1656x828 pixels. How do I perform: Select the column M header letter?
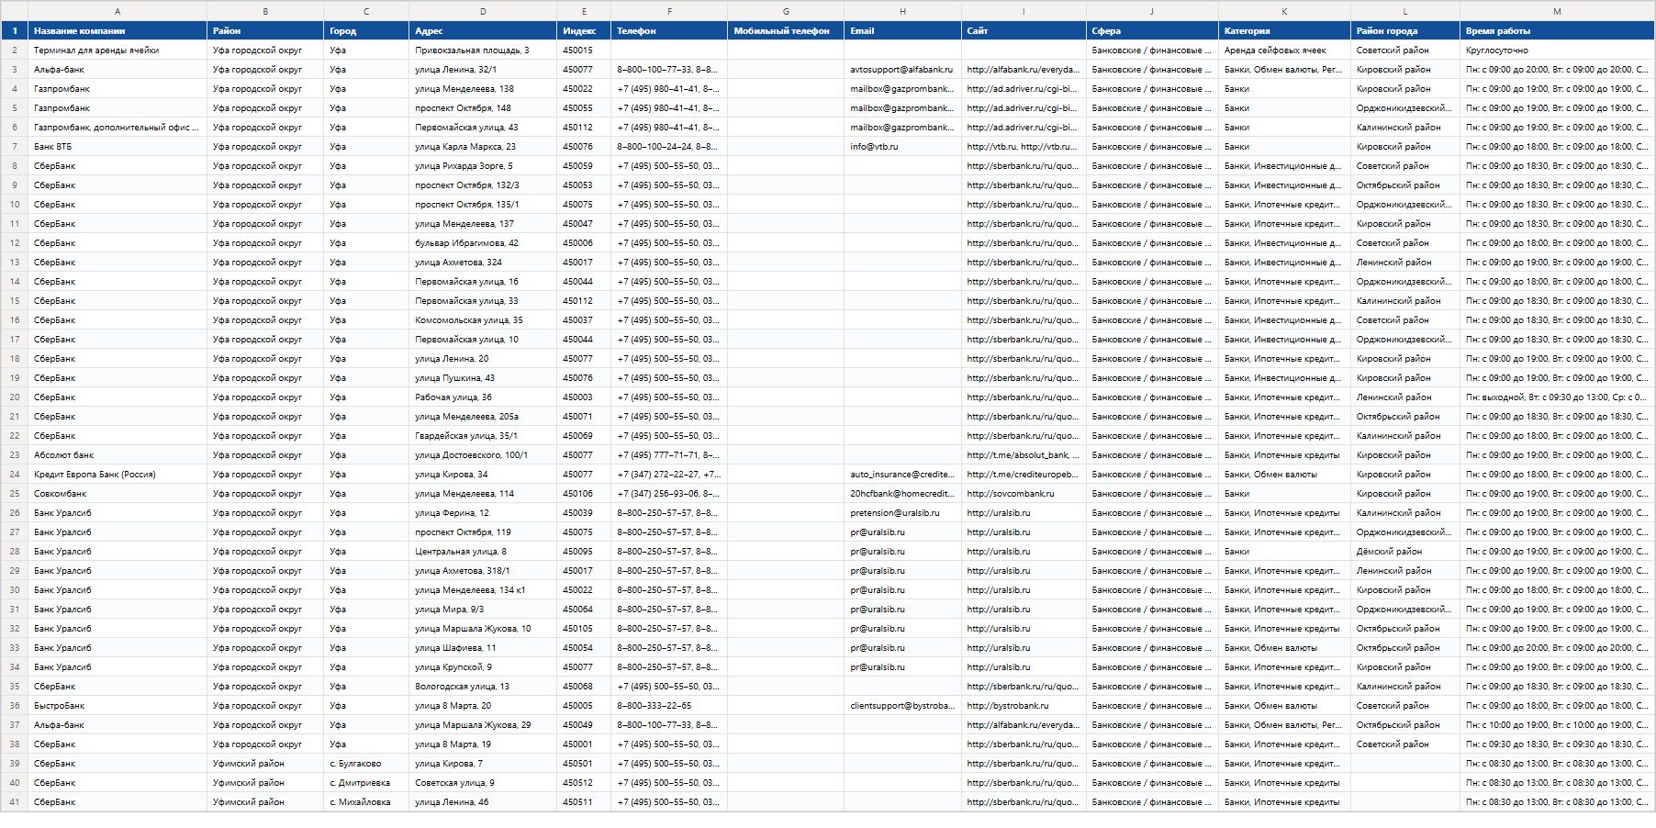tap(1557, 11)
